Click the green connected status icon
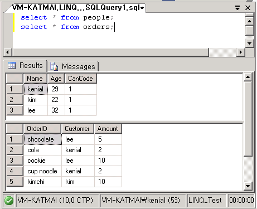The image size is (257, 209). coord(9,201)
